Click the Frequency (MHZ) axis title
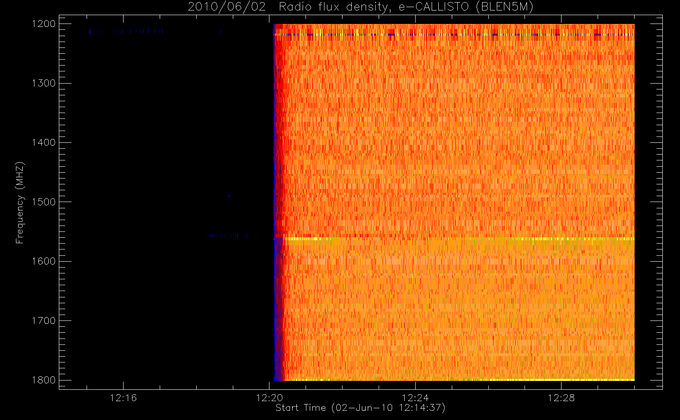The height and width of the screenshot is (420, 680). (x=20, y=202)
